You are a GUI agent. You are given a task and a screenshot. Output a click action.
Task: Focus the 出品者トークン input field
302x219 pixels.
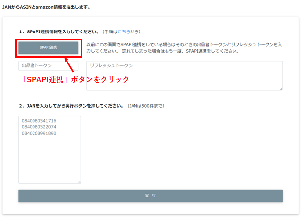tap(48, 65)
